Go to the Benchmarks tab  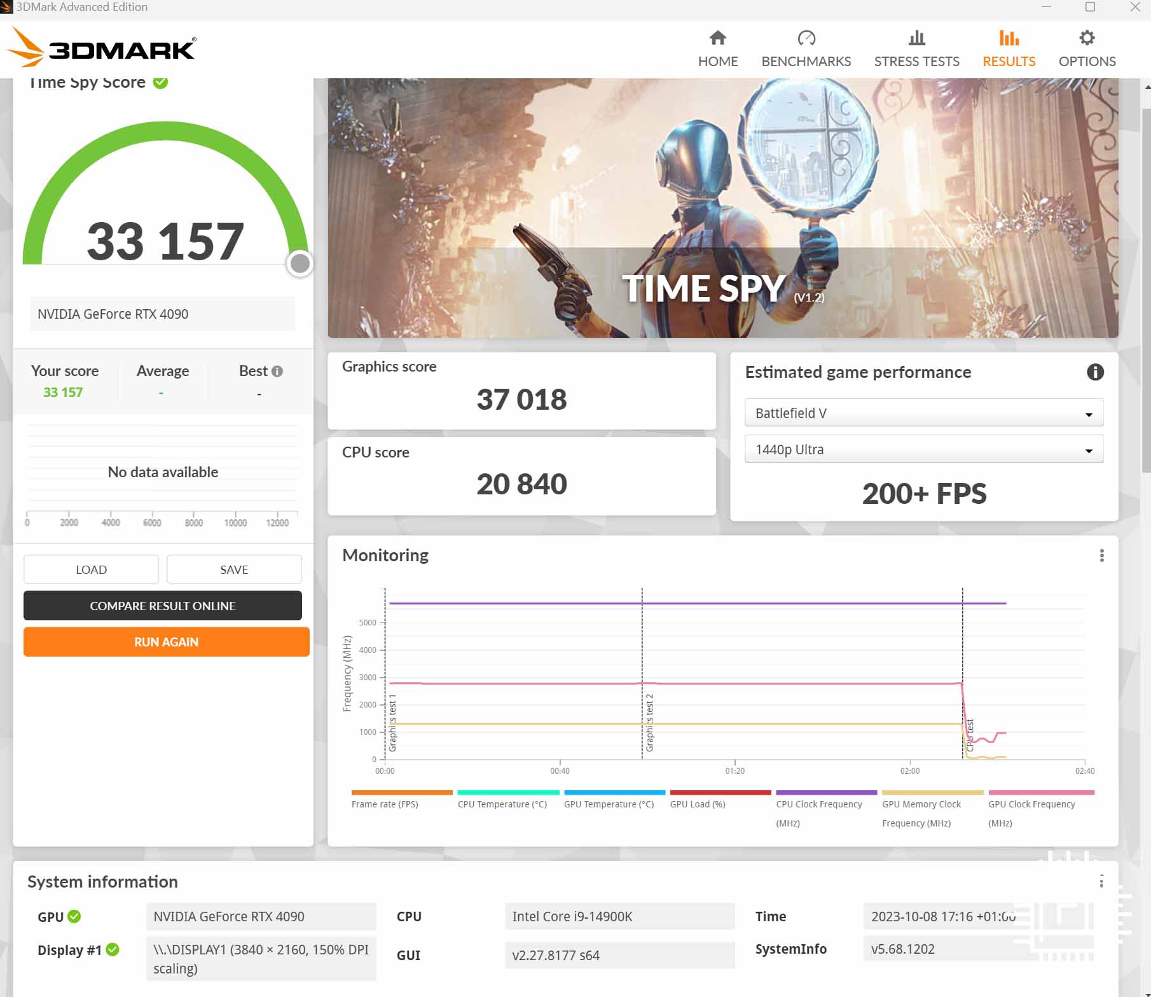[806, 49]
